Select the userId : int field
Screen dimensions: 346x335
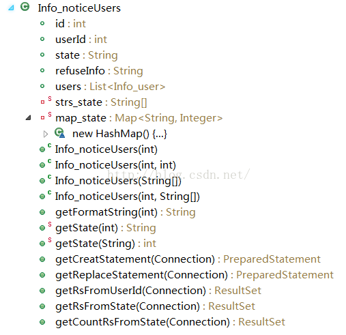click(x=81, y=40)
